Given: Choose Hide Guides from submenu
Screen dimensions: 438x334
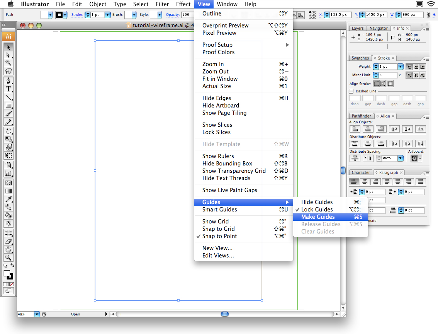Looking at the screenshot, I should tap(330, 202).
